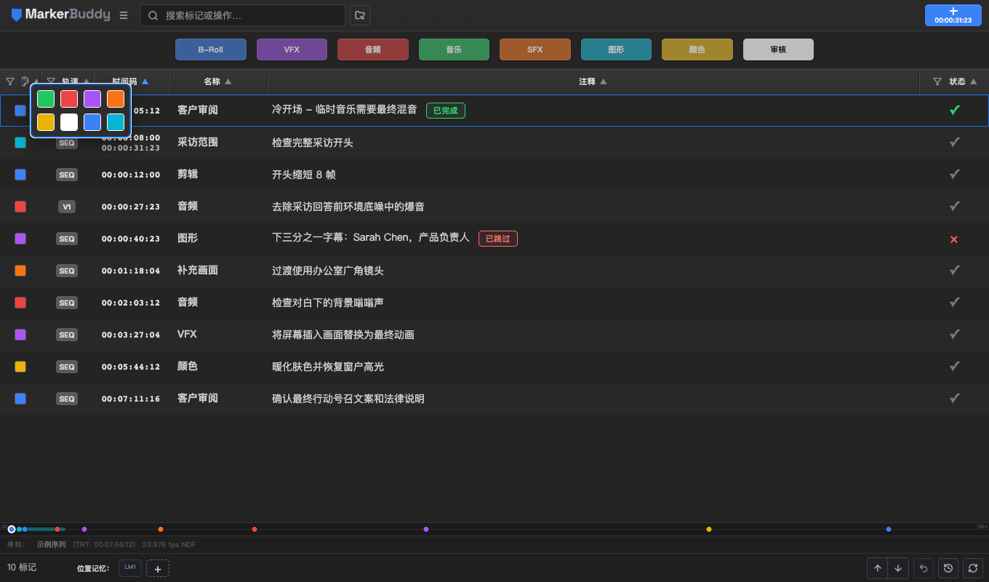Sort by 状态 column arrow
Screen dimensions: 989x582
click(x=973, y=81)
